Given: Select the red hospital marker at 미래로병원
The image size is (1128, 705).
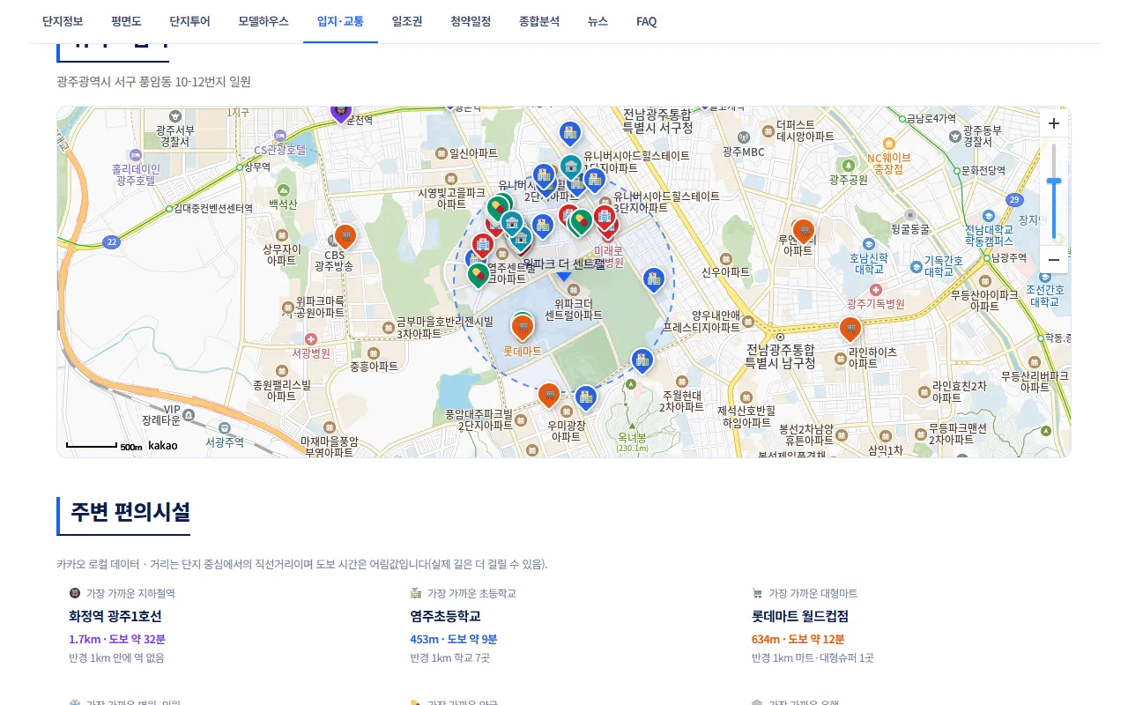Looking at the screenshot, I should click(605, 219).
